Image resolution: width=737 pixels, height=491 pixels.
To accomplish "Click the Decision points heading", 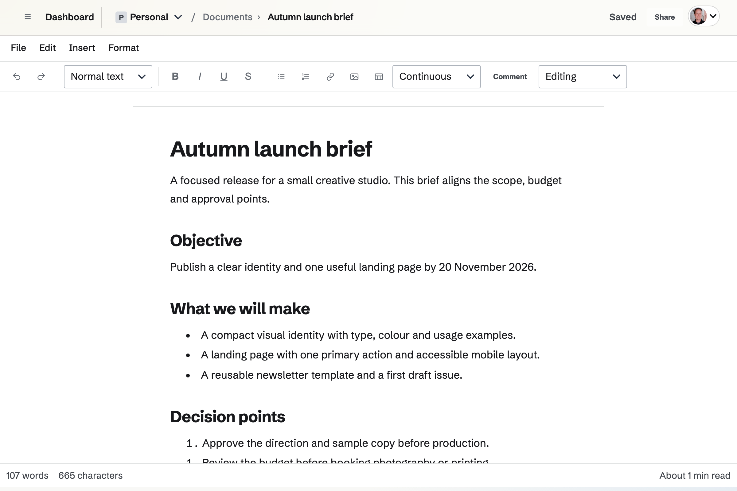I will click(x=228, y=417).
